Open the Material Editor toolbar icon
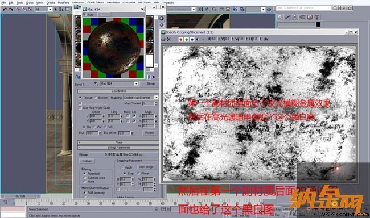Viewport: 370px width, 218px height. (x=235, y=10)
